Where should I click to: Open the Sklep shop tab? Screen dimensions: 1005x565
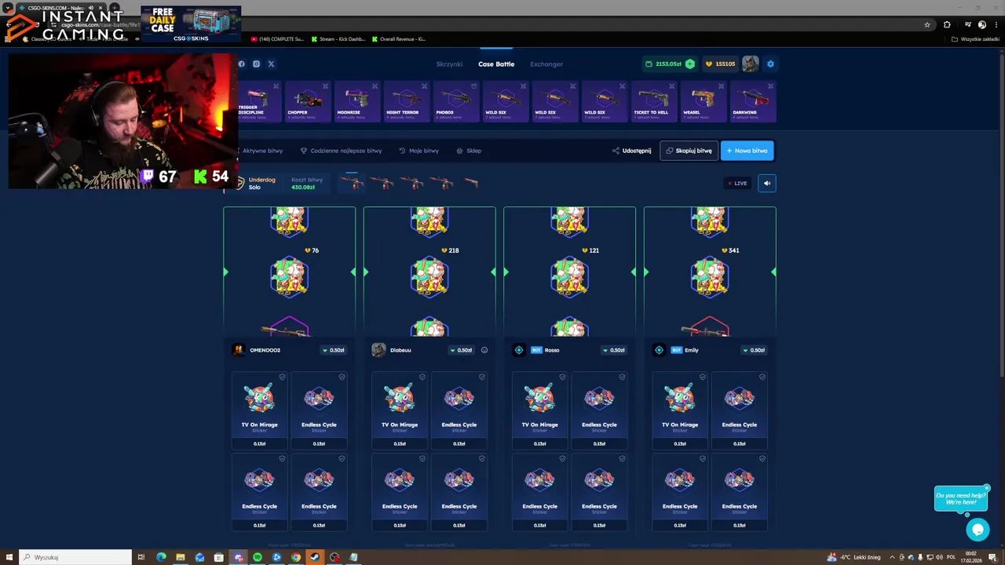[x=469, y=151]
